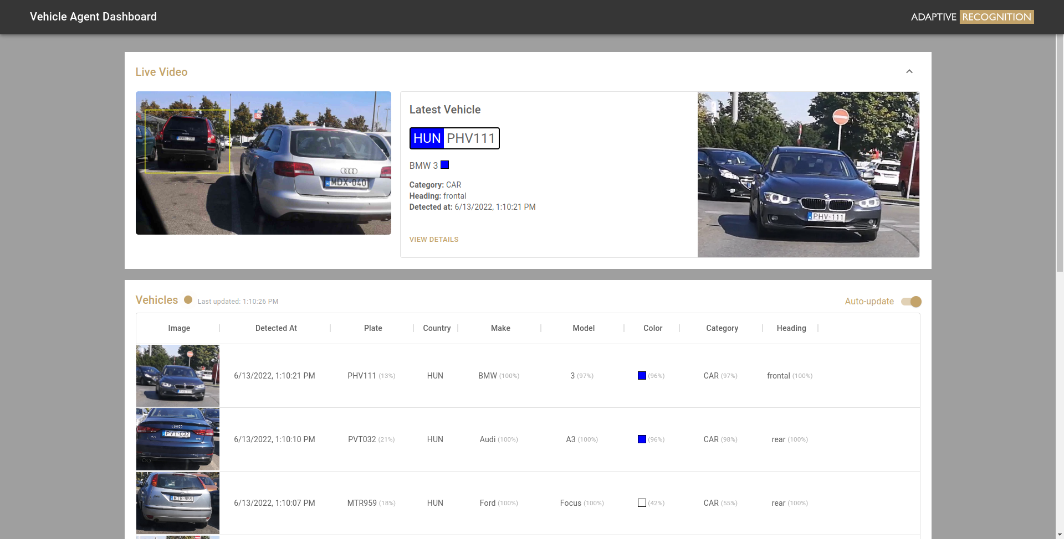
Task: Click the 'Last updated: 1:10:26 PM' text
Action: click(x=238, y=302)
